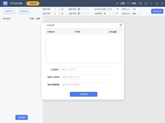Click the 当前预览 page spinner arrows
This screenshot has height=123, width=165.
coord(113,13)
